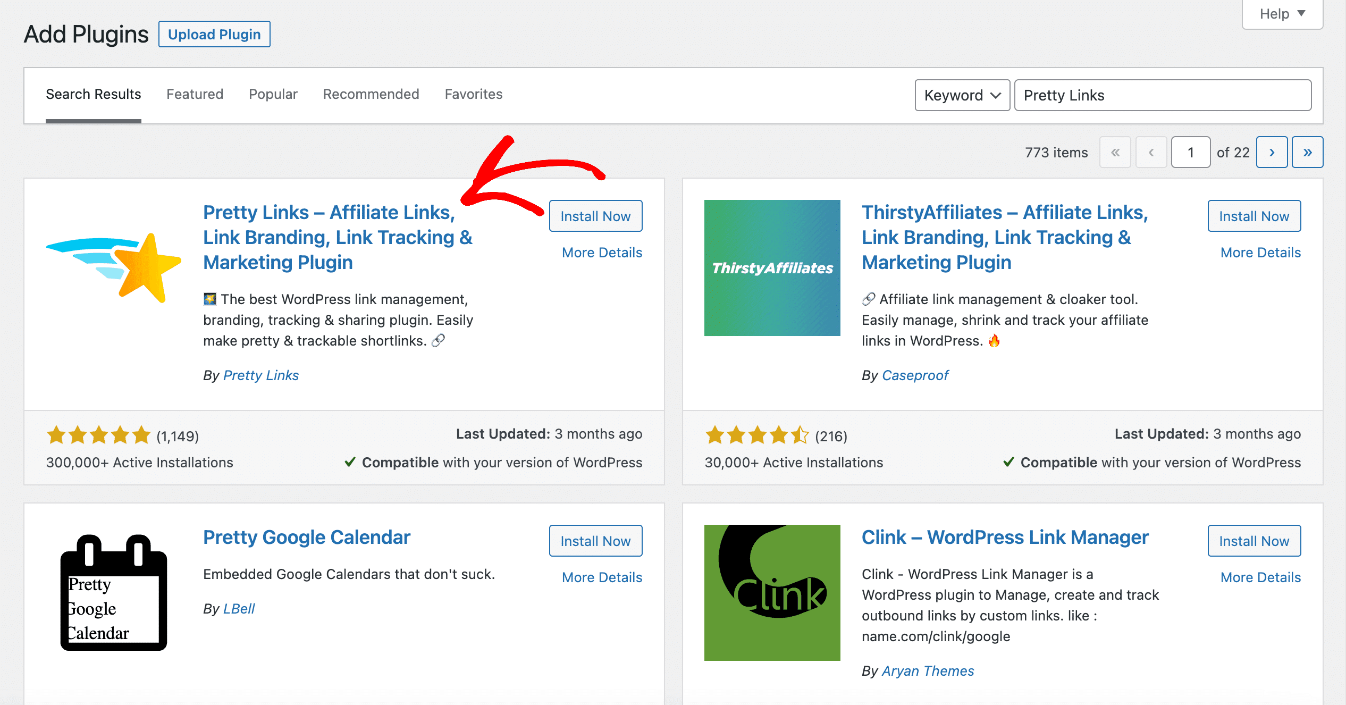Viewport: 1346px width, 705px height.
Task: Click the Pretty Links five-star rating
Action: pos(99,435)
